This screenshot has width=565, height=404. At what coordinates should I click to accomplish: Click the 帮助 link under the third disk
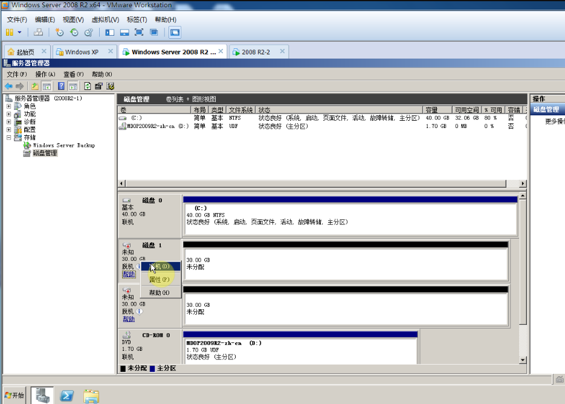click(x=129, y=319)
